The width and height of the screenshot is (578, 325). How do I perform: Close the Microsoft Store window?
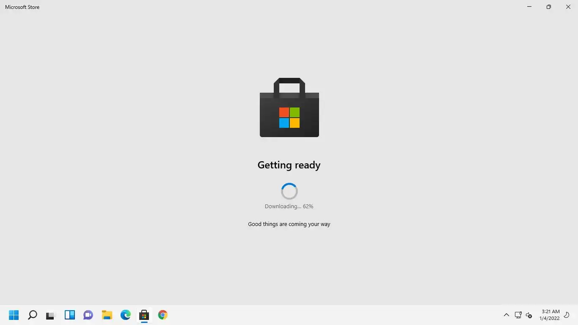point(568,7)
